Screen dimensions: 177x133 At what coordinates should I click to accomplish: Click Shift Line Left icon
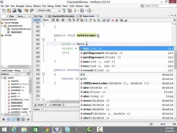pyautogui.click(x=104, y=20)
